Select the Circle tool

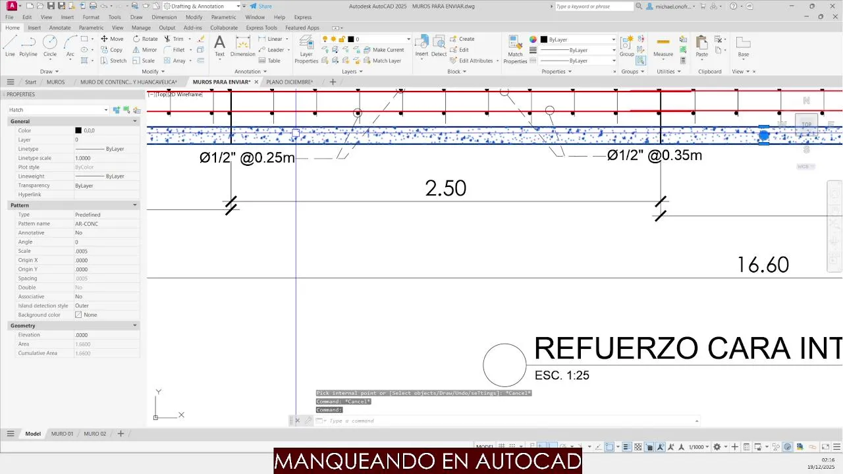pyautogui.click(x=50, y=45)
